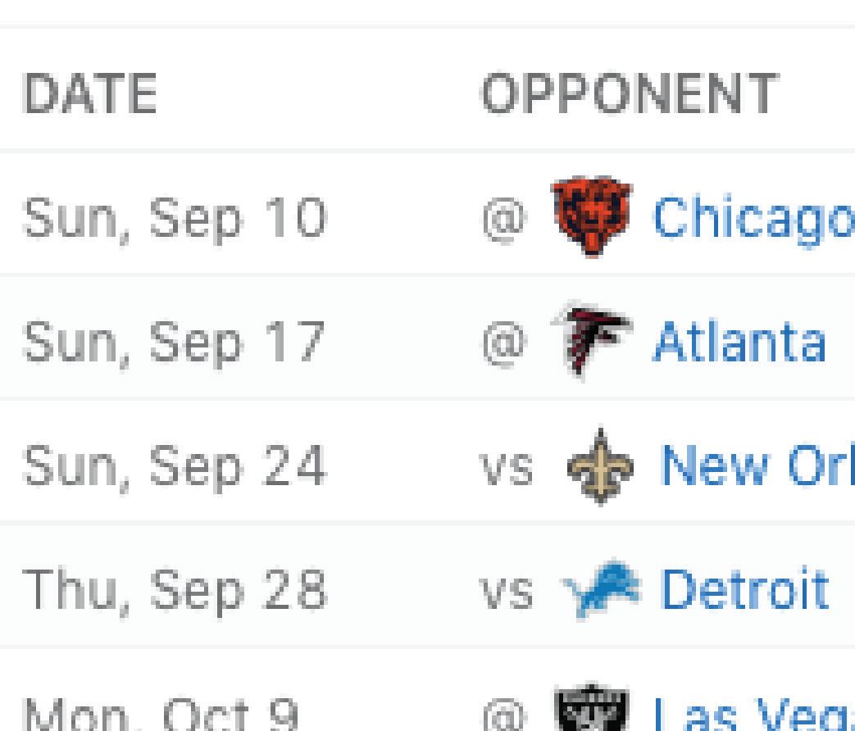This screenshot has height=731, width=855.
Task: Select the Sun, Sep 24 date cell
Action: tap(175, 467)
